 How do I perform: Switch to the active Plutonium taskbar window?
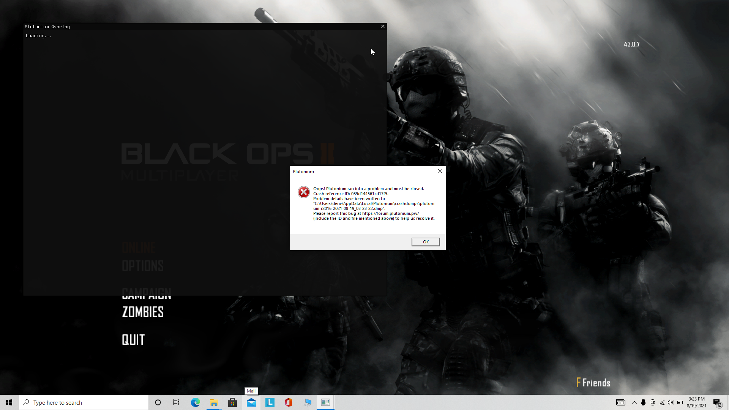coord(325,402)
